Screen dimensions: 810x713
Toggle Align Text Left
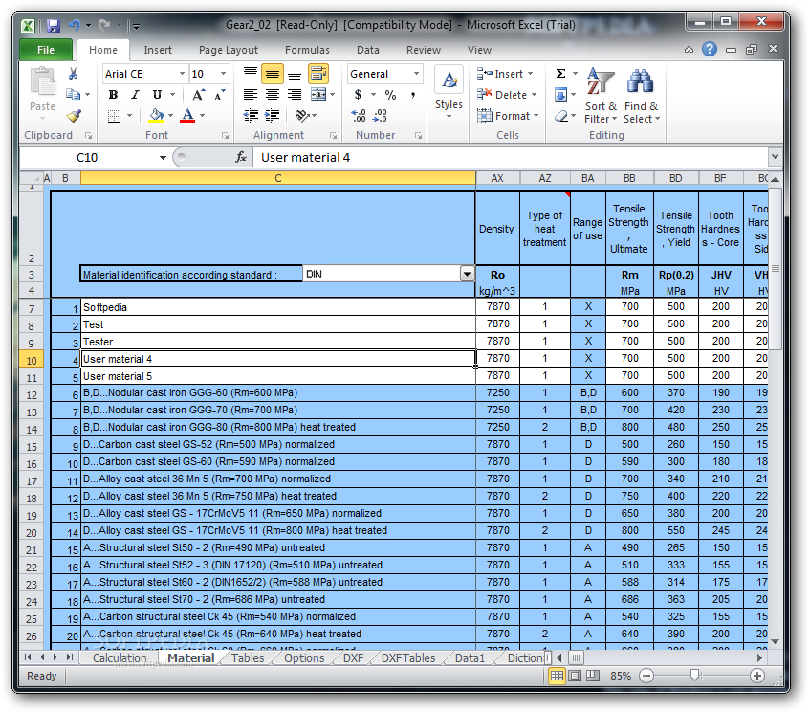(x=251, y=95)
